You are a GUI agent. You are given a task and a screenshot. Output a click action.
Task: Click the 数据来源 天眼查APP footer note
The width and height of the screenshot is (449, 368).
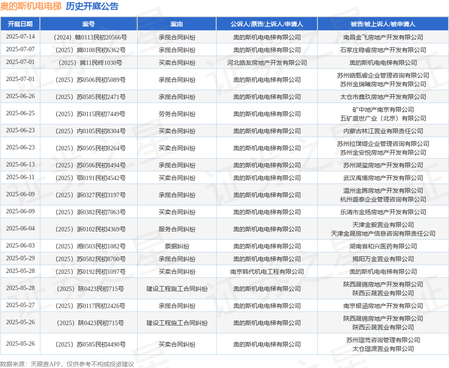coord(67,364)
